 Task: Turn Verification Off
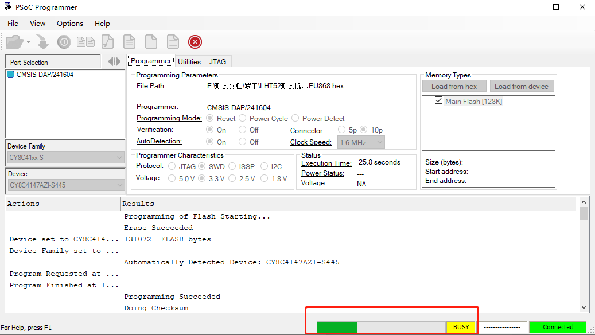[x=242, y=130]
